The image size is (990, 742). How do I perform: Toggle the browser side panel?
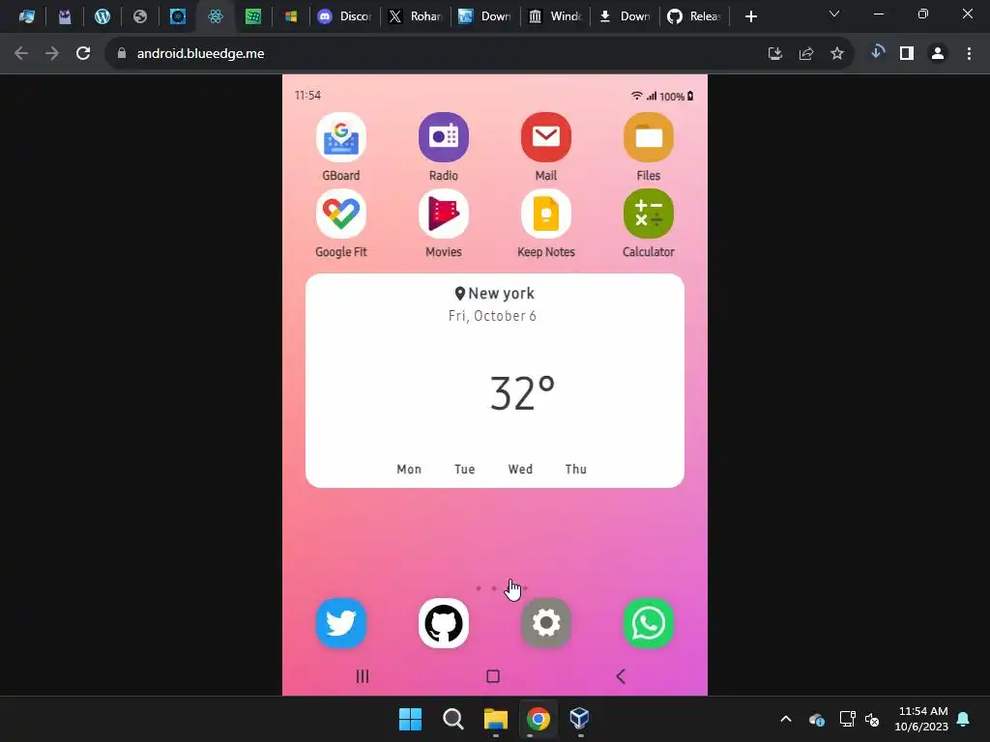point(907,54)
